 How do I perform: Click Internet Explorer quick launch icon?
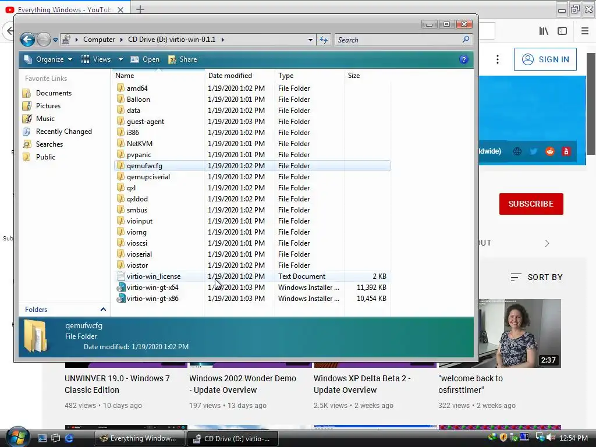69,438
